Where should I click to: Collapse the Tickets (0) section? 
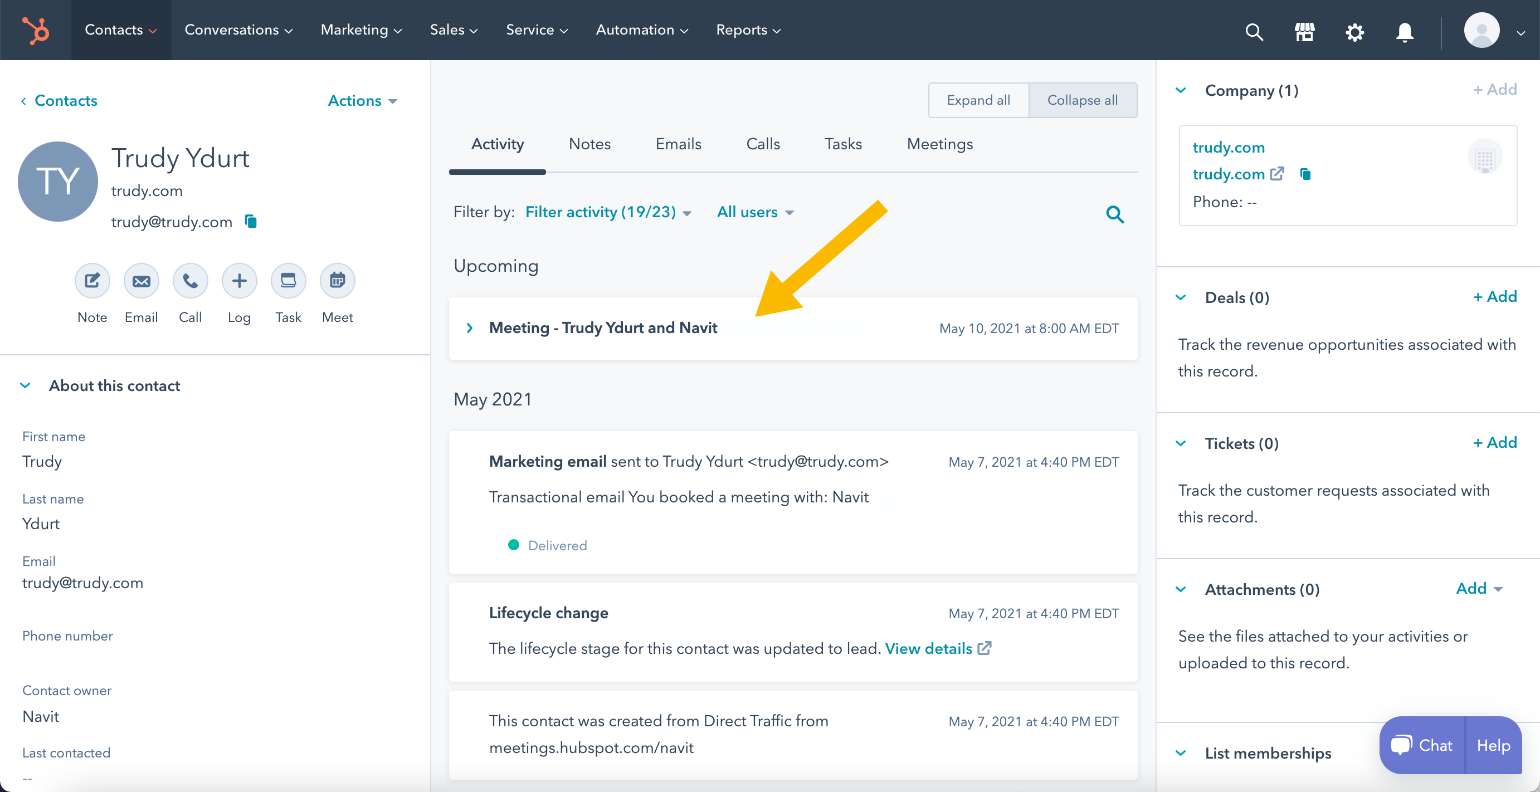1181,443
